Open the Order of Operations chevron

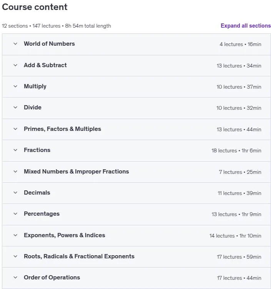[x=15, y=277]
